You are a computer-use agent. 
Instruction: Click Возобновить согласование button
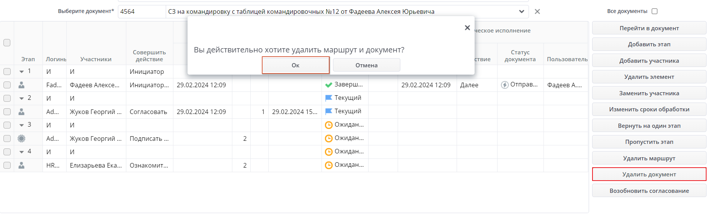[x=649, y=191]
